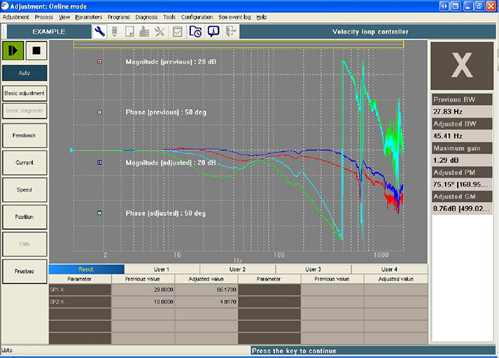Image resolution: width=499 pixels, height=358 pixels.
Task: Switch to the User 4 tab
Action: coord(389,269)
